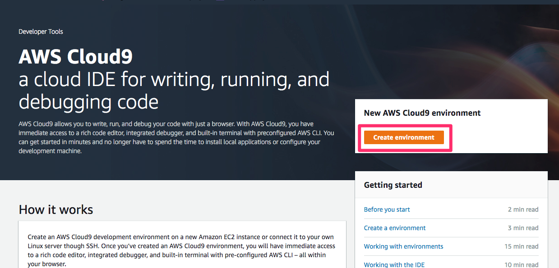Open the Create a environment guide link
The height and width of the screenshot is (268, 559).
click(x=395, y=228)
